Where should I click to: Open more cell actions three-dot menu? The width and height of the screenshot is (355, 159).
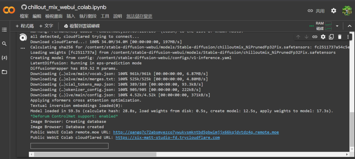[x=348, y=37]
